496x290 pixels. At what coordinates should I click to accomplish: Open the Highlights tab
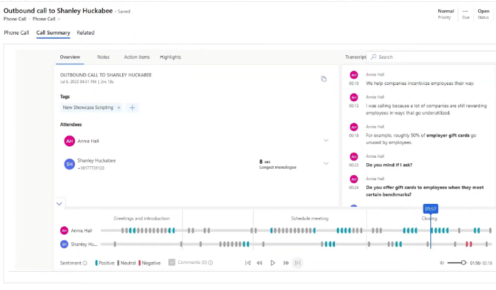170,57
